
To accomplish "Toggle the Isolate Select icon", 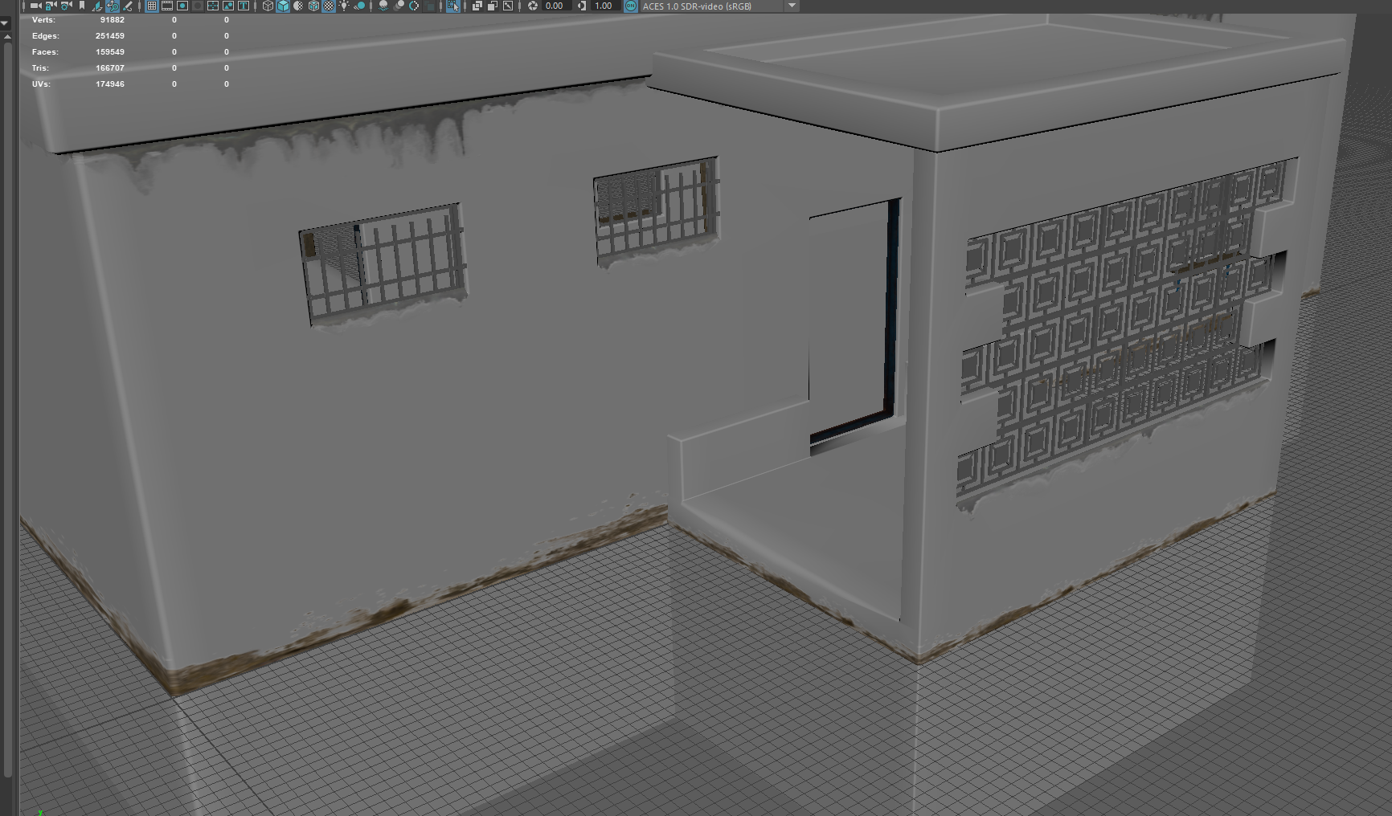I will [x=453, y=6].
